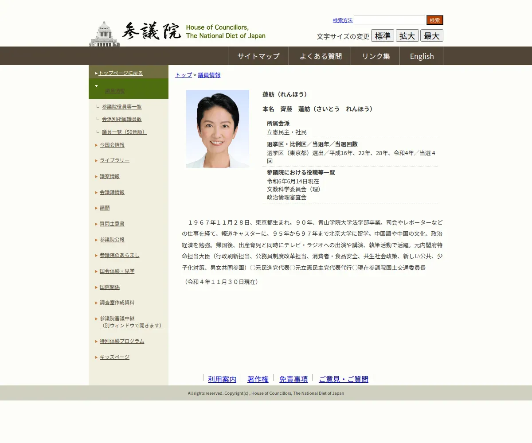Viewport: 532px width, 443px height.
Task: Open the 著作権 footer link
Action: click(x=258, y=379)
